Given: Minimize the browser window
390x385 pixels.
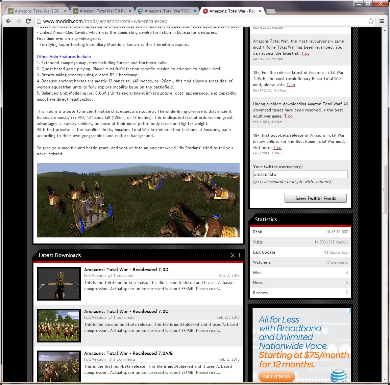Looking at the screenshot, I should [359, 3].
